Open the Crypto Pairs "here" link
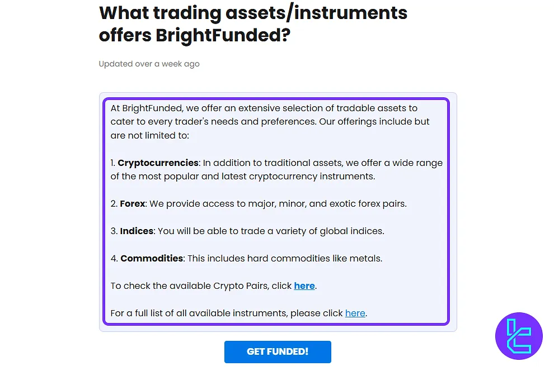554x371 pixels. tap(304, 286)
